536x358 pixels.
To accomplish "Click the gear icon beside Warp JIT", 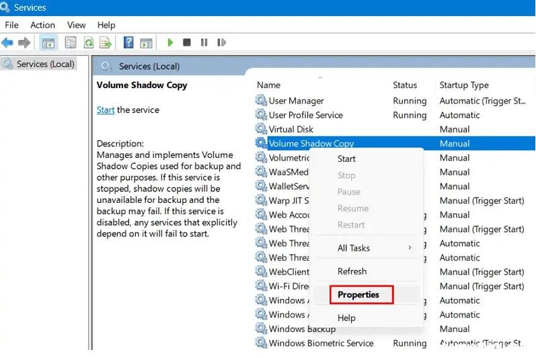I will (x=261, y=200).
